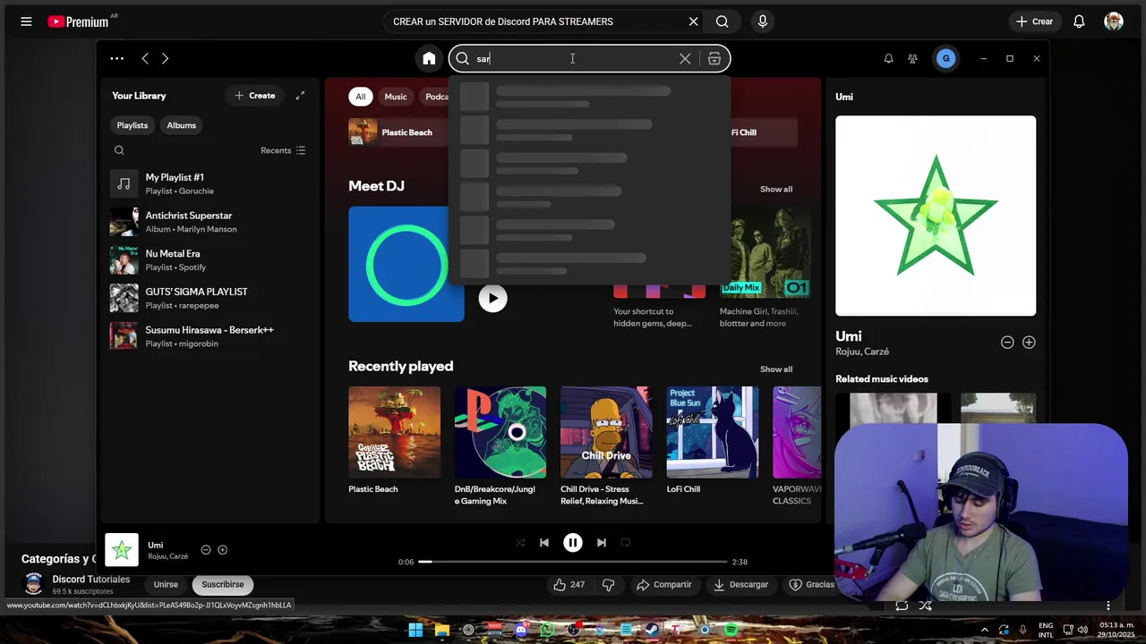
Task: Open the blue DJ card artwork
Action: [406, 264]
